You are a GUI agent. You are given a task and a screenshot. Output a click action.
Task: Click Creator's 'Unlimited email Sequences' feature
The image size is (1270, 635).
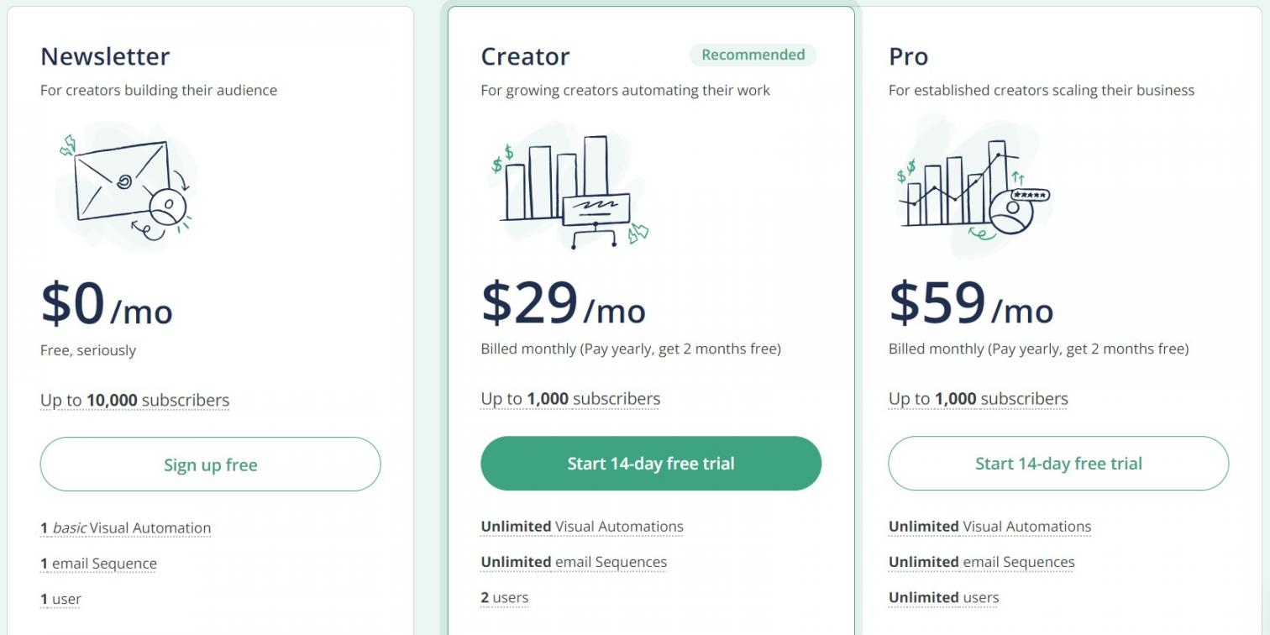[573, 562]
